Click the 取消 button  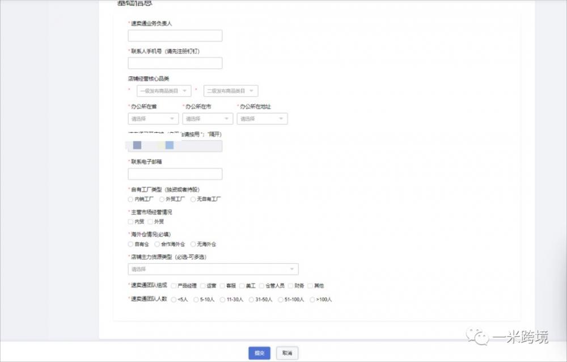coord(287,353)
